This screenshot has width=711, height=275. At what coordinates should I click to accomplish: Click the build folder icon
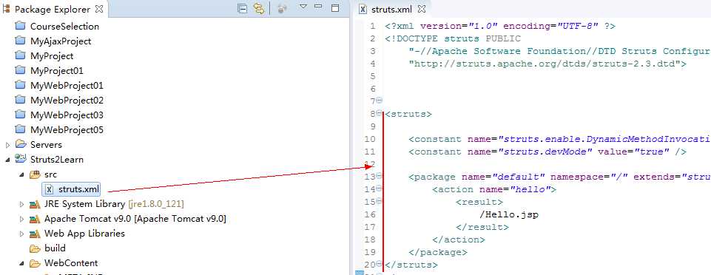tap(35, 248)
